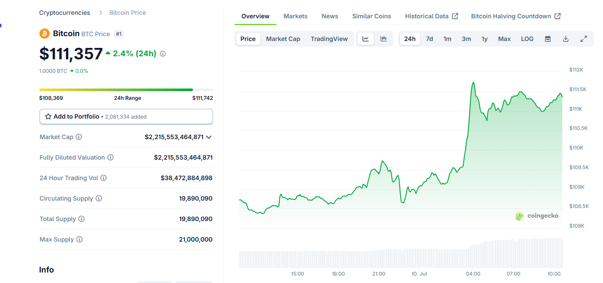Click external link icon beside Bitcoin Halving Countdown

pyautogui.click(x=558, y=16)
